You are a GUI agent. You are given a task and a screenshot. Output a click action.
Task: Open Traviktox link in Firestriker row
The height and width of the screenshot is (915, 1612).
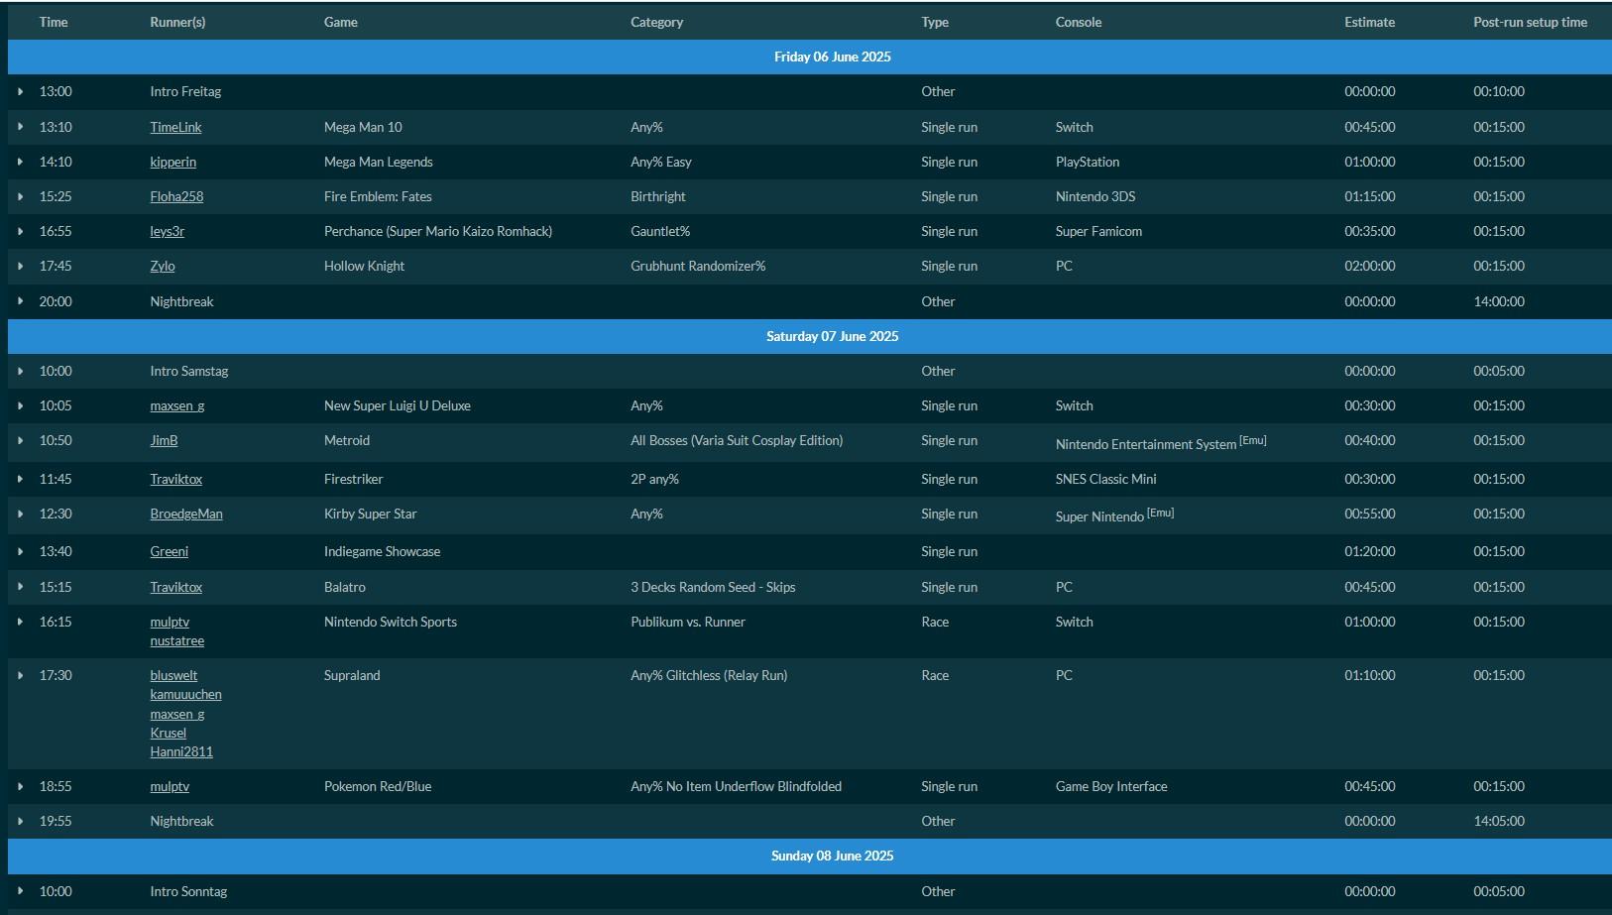(175, 479)
